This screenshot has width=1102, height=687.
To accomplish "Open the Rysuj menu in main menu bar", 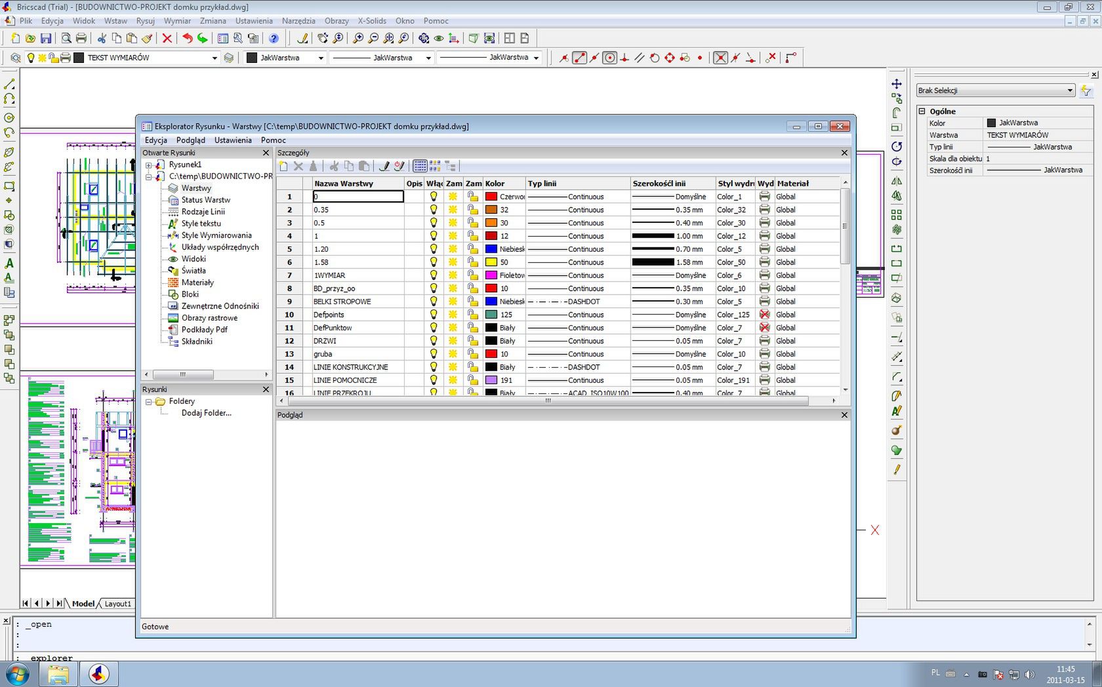I will [146, 21].
